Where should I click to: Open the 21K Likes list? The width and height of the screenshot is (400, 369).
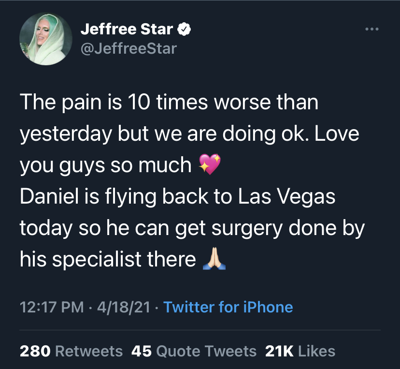(x=300, y=351)
